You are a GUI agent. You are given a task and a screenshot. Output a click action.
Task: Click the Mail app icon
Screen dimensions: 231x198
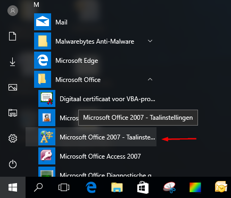point(43,22)
